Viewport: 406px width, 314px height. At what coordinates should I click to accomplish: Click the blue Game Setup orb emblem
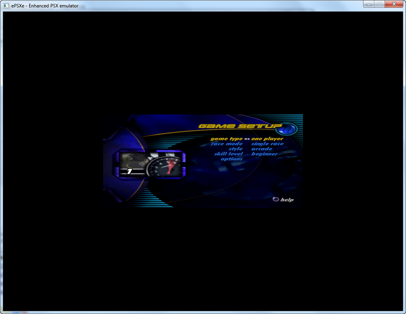click(x=287, y=129)
